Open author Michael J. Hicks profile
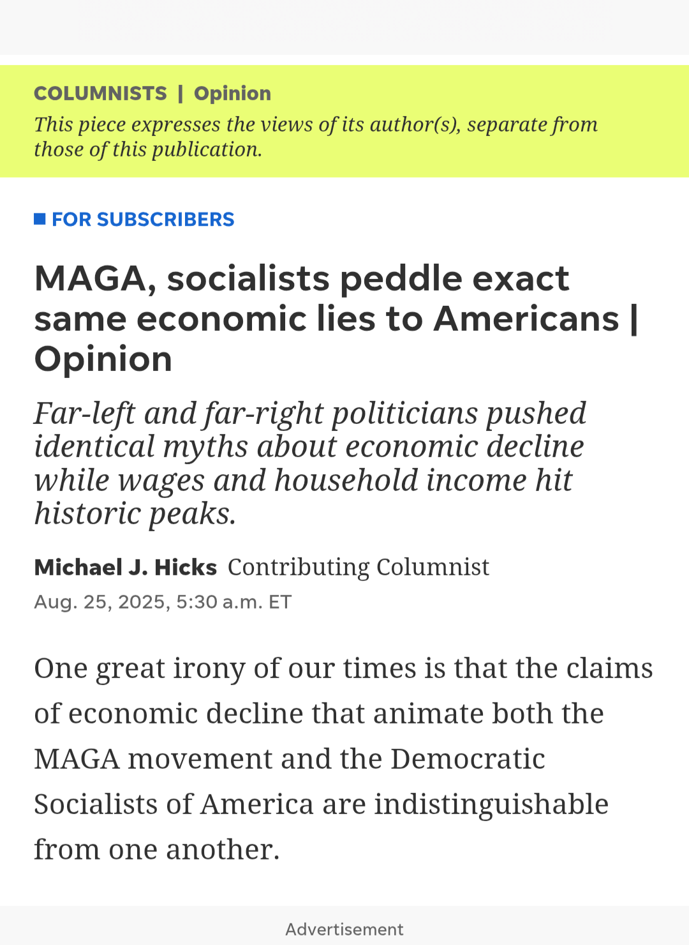Screen dimensions: 689x945 click(x=126, y=567)
